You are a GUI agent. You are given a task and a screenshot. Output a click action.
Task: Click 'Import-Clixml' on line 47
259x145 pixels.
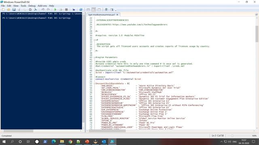113,72
